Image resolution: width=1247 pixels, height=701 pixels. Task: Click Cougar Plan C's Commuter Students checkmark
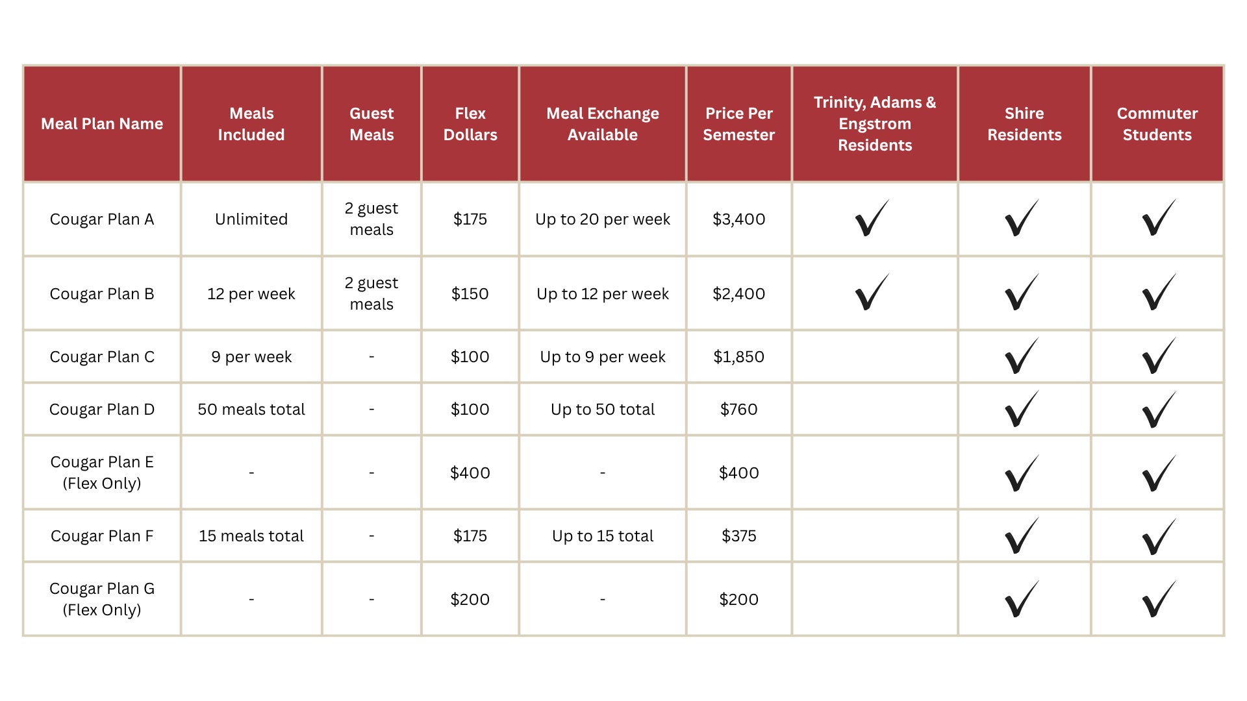[1159, 356]
